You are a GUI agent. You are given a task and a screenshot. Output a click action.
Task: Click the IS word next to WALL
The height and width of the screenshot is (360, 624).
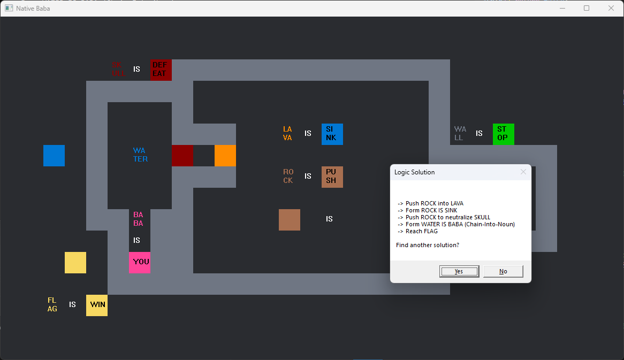point(479,133)
